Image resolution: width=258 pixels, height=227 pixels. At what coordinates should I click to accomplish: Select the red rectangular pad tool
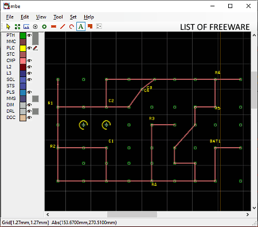point(54,26)
